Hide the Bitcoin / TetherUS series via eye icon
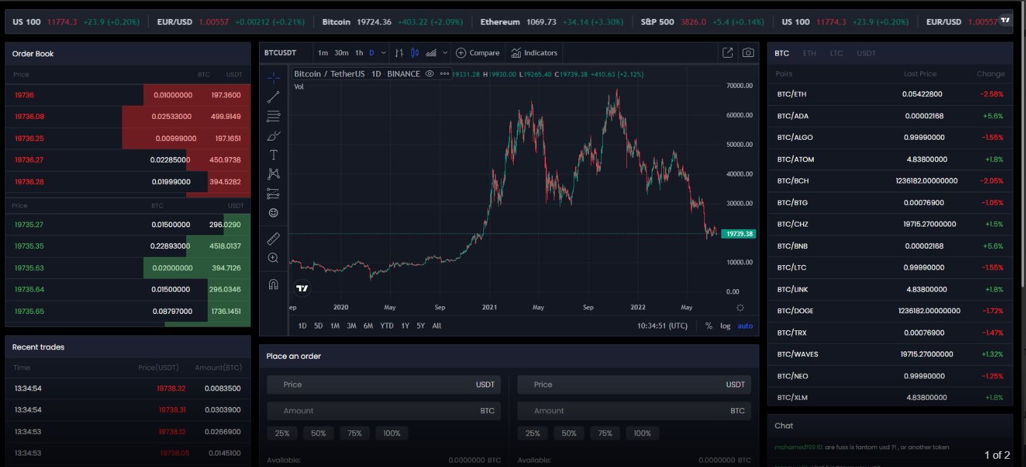Viewport: 1026px width, 467px height. pos(429,74)
